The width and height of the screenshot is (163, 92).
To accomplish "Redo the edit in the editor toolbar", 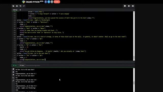I will (x=24, y=6).
